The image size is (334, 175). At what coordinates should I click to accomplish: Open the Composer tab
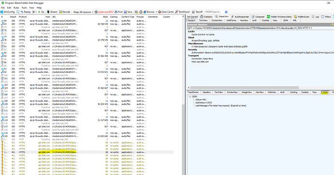click(x=258, y=16)
